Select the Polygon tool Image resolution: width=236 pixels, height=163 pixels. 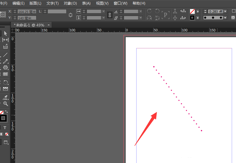tap(5, 67)
